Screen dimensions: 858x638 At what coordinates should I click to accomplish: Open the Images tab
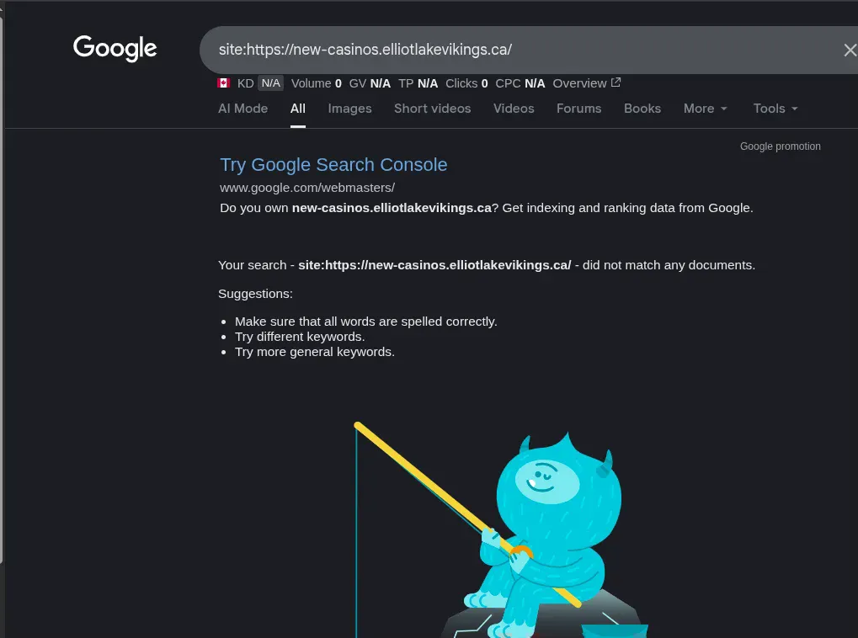(x=349, y=109)
